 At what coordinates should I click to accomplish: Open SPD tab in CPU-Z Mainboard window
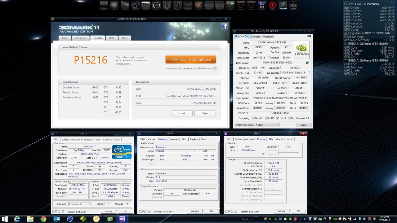(184, 139)
